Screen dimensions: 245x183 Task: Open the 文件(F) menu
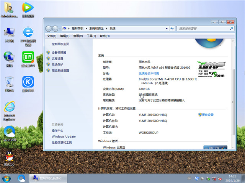[x=52, y=36]
